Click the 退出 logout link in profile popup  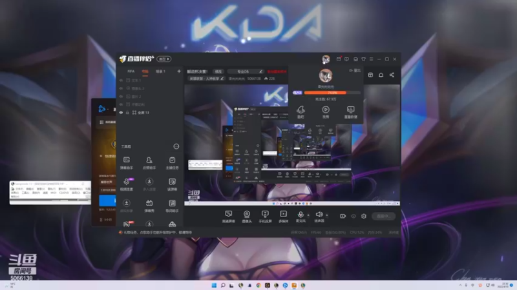(x=355, y=70)
